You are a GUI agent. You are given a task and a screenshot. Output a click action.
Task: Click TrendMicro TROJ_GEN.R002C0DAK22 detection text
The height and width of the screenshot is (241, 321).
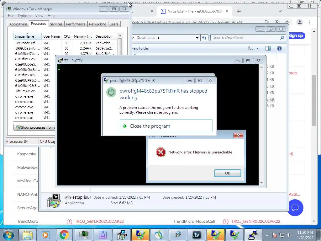coord(99,221)
